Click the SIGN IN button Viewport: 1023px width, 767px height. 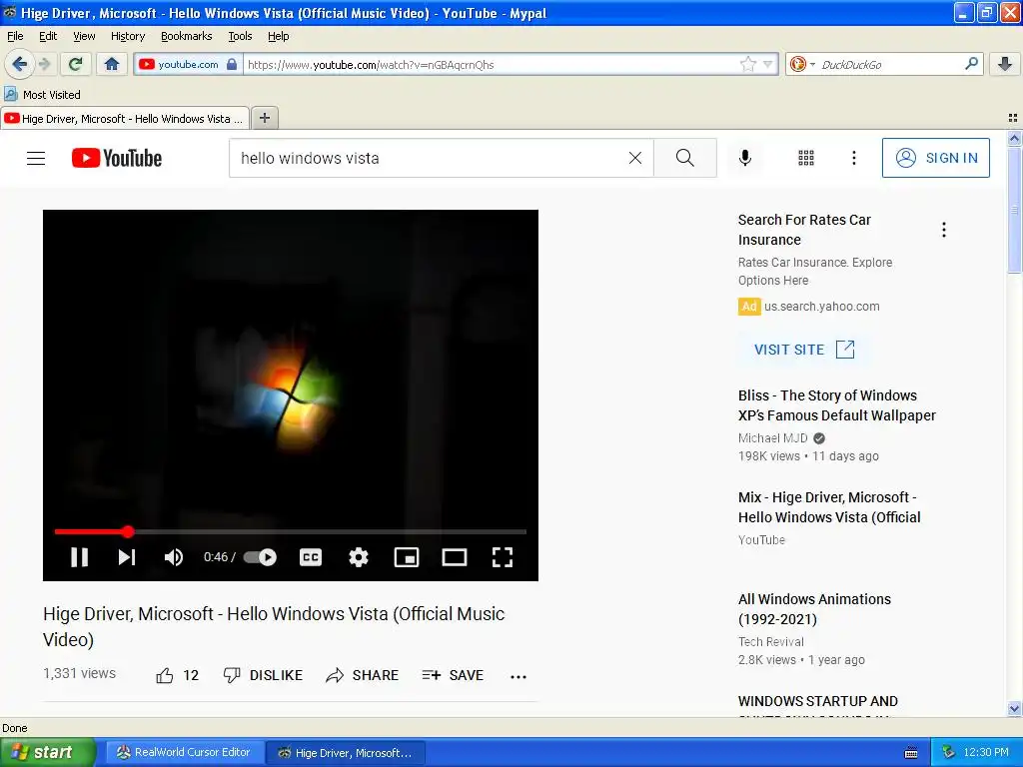(x=935, y=158)
